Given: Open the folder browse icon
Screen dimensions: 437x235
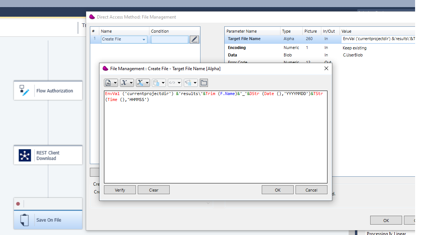Looking at the screenshot, I should [203, 82].
